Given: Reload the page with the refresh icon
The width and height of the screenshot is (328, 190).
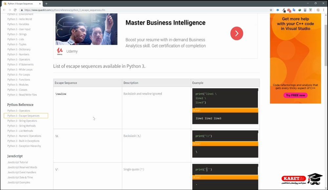Looking at the screenshot, I should pyautogui.click(x=15, y=10).
